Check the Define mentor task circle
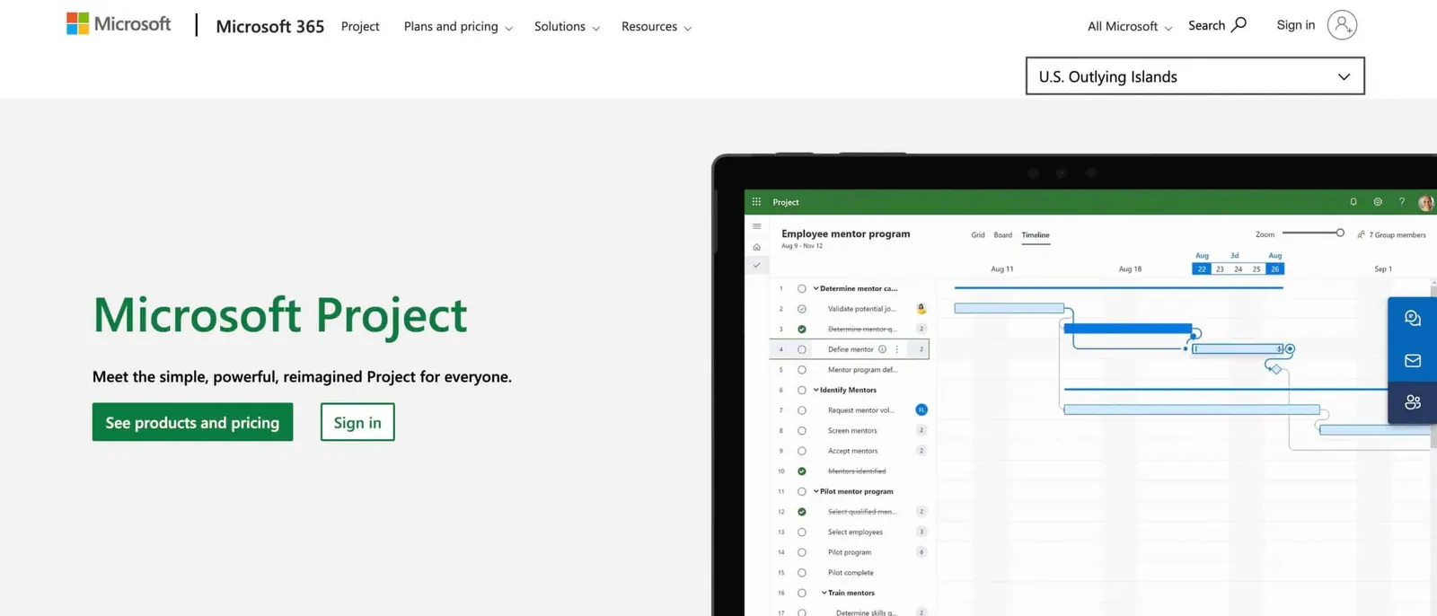The width and height of the screenshot is (1437, 616). (x=802, y=349)
